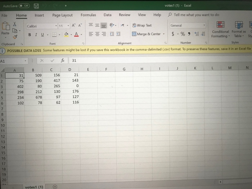Click the Accounting dollar format icon
Viewport: 252px width, 189px height.
point(173,34)
